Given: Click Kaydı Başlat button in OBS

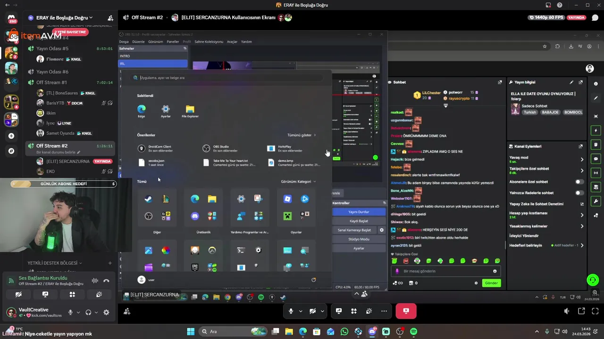Looking at the screenshot, I should [x=359, y=221].
